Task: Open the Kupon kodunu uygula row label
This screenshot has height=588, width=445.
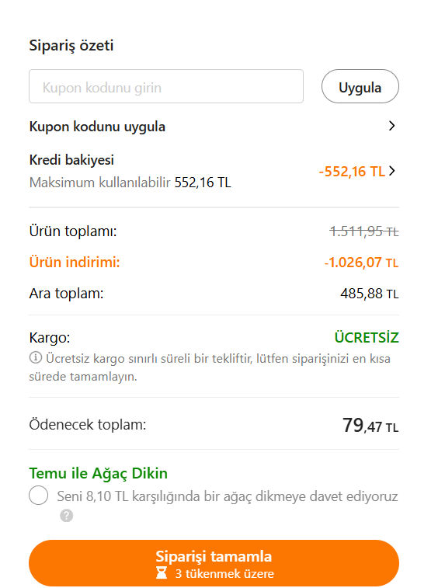Action: pyautogui.click(x=97, y=127)
